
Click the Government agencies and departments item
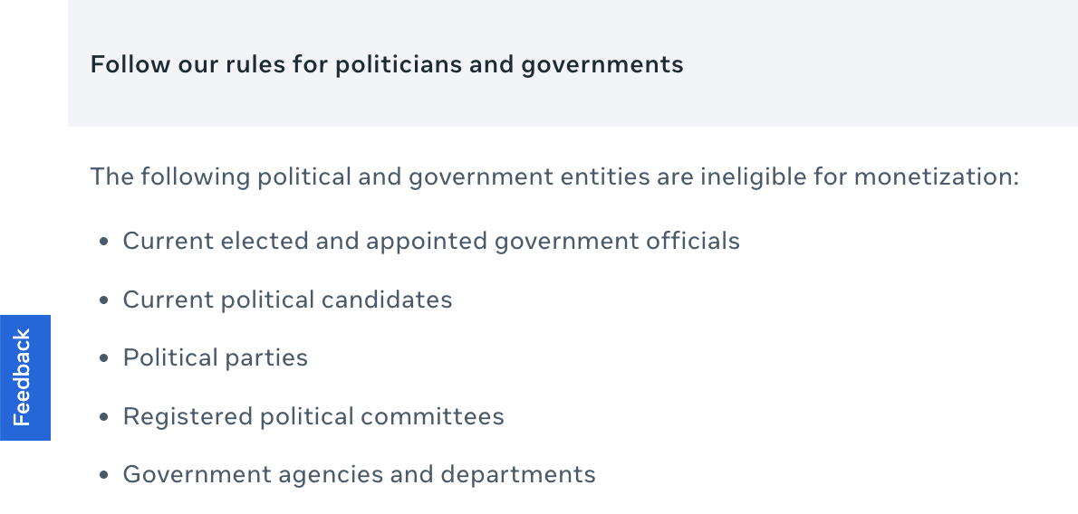point(359,474)
